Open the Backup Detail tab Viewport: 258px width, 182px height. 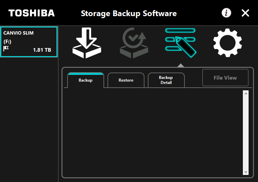pos(166,80)
